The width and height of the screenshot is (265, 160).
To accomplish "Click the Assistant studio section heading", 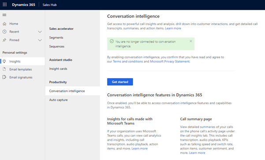I will click(x=61, y=60).
